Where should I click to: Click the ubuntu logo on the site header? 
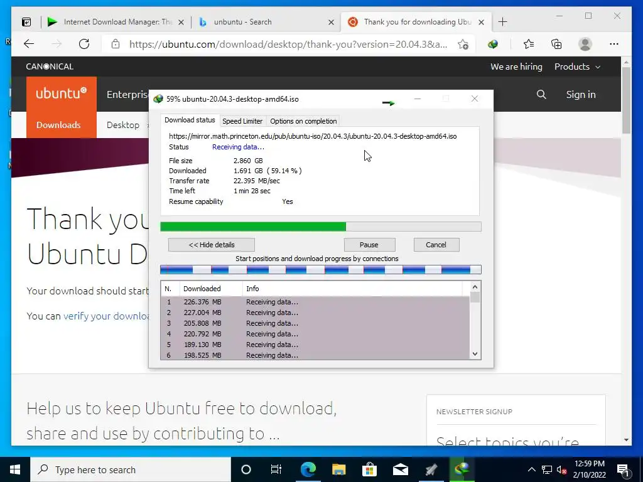click(62, 93)
